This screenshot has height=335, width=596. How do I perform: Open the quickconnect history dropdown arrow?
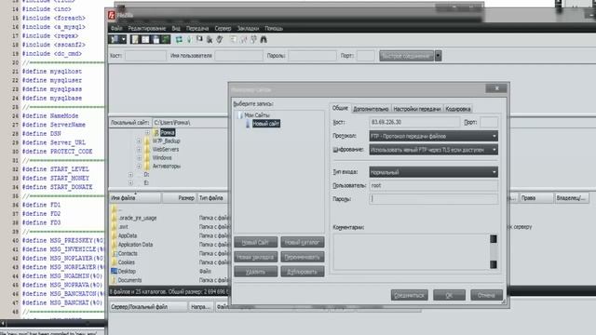[438, 56]
